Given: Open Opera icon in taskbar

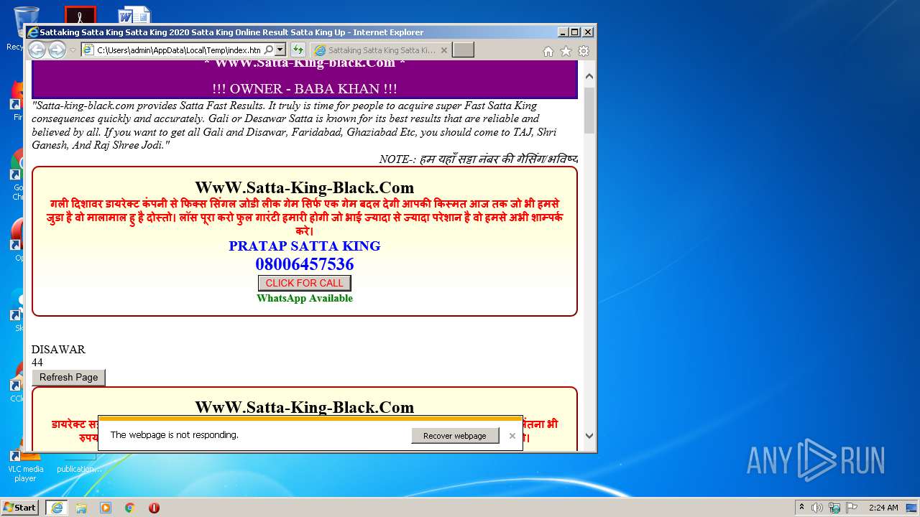Looking at the screenshot, I should (154, 508).
